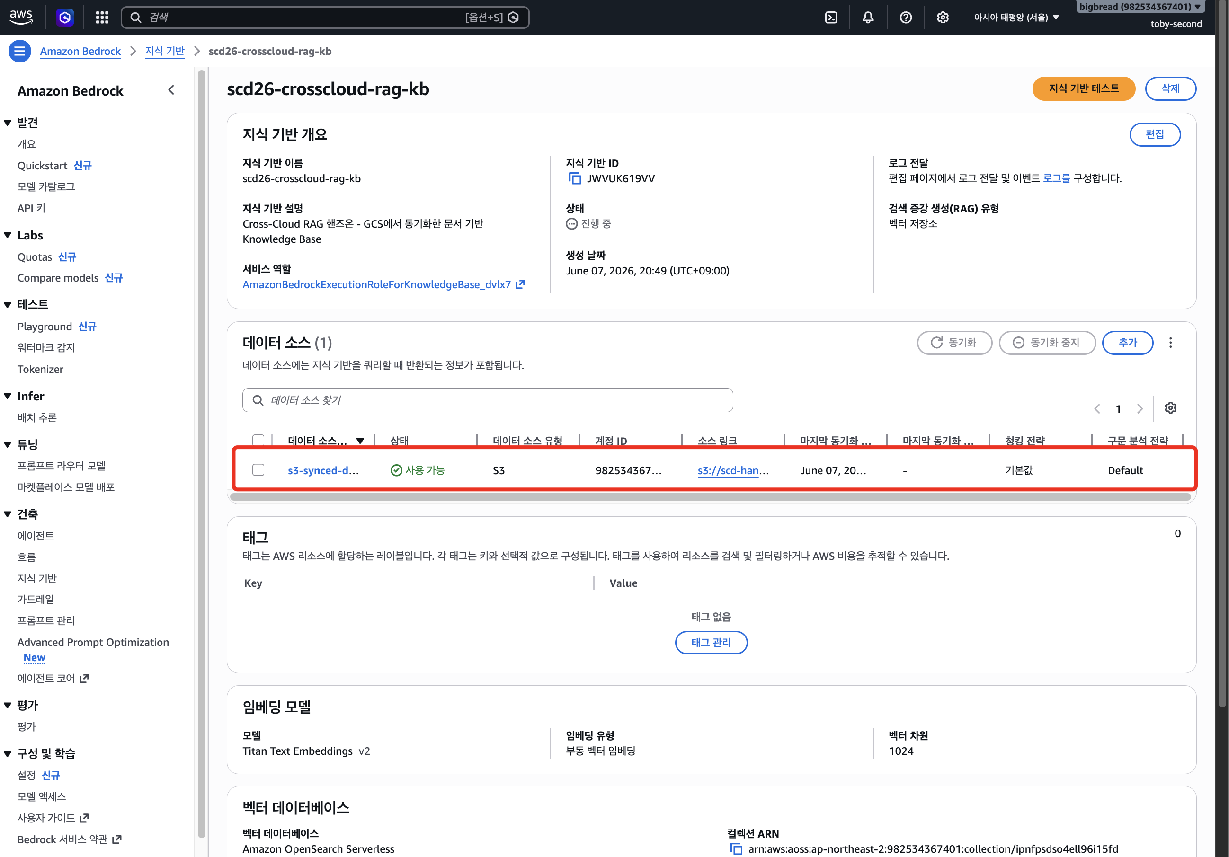This screenshot has height=857, width=1229.
Task: Copy the knowledge base ID JWVUK619VV
Action: (x=574, y=179)
